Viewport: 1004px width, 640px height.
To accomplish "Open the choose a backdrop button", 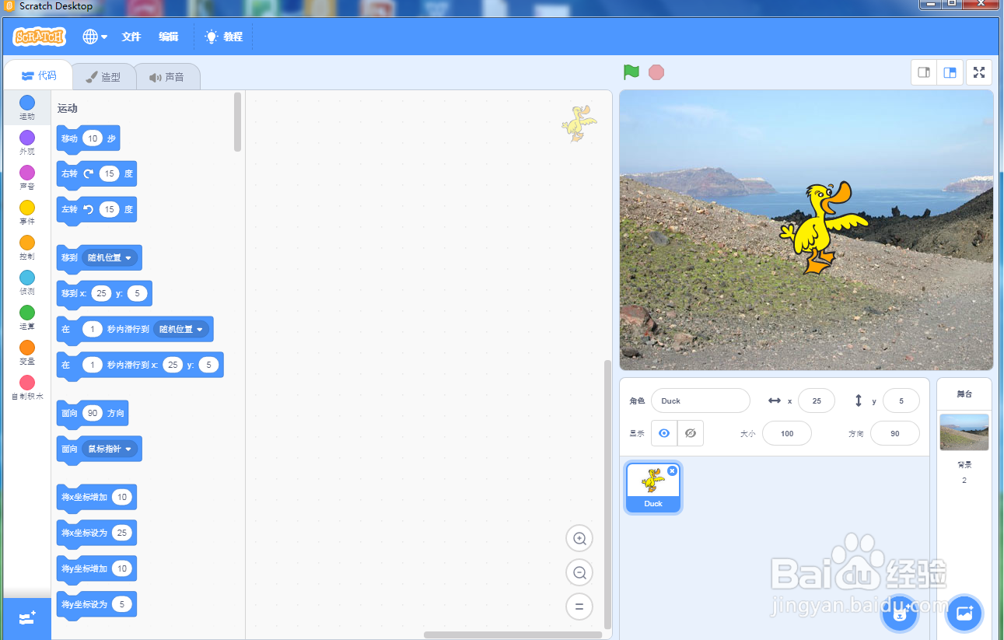I will click(964, 613).
